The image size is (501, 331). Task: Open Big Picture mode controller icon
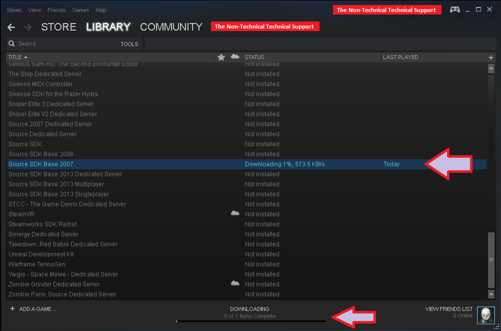point(455,10)
